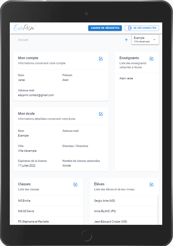Click the plus icon to add school
This screenshot has width=173, height=246.
[126, 40]
